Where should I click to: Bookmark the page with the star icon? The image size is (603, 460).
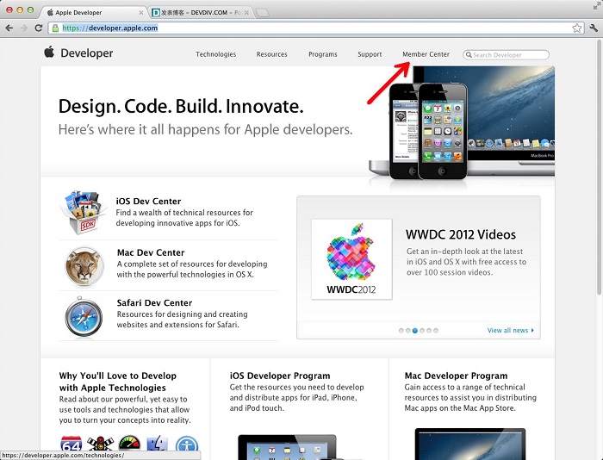click(x=576, y=28)
